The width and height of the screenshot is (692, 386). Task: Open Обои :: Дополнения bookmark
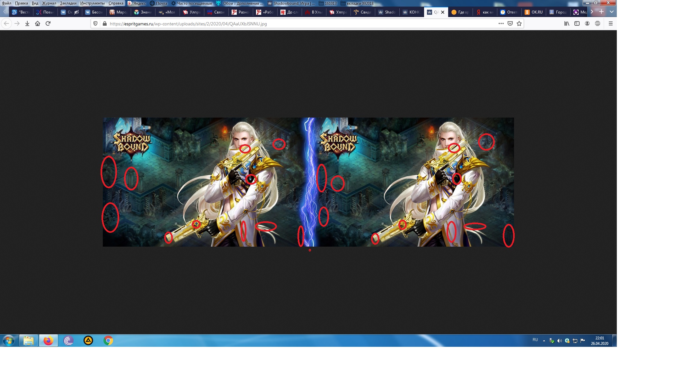click(x=240, y=3)
